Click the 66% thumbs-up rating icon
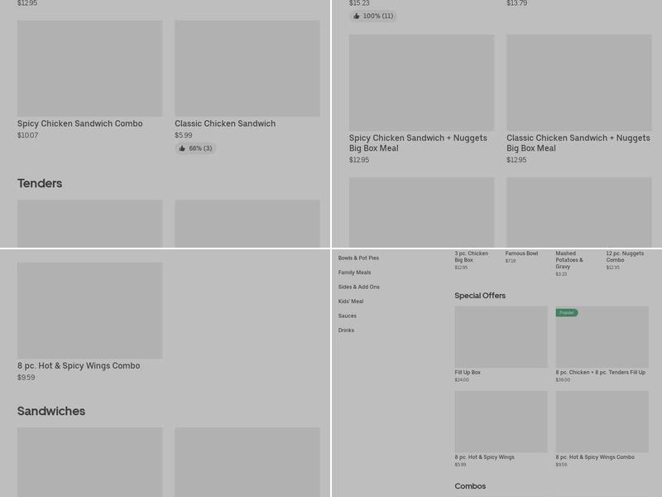The width and height of the screenshot is (662, 497). [182, 149]
